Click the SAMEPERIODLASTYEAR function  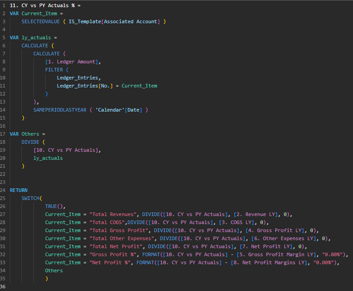coord(60,110)
